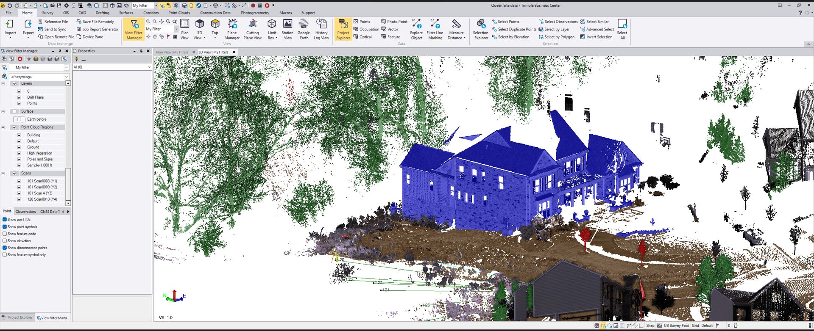Open the Export tool
Image resolution: width=814 pixels, height=331 pixels.
[x=28, y=28]
